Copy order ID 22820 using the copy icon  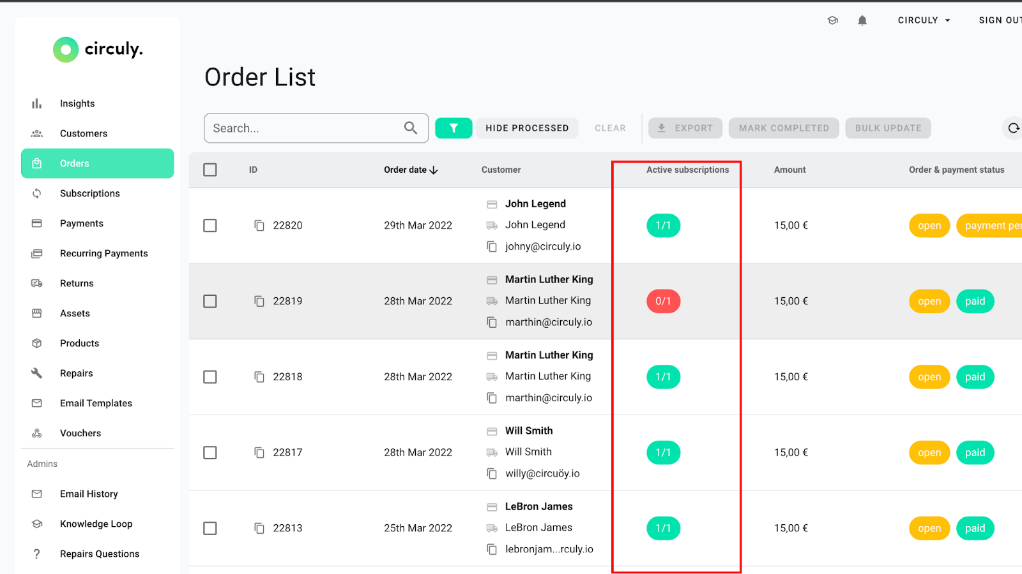pos(259,225)
